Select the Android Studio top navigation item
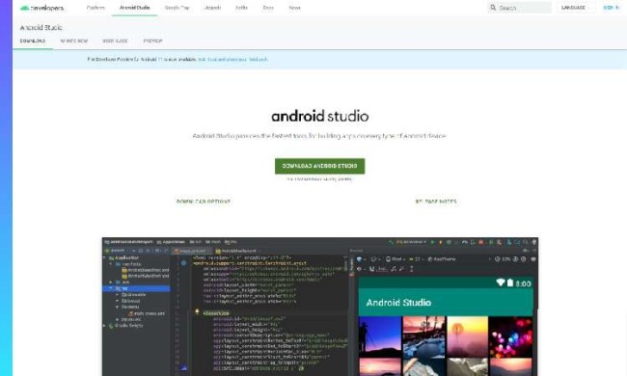This screenshot has height=376, width=627. pyautogui.click(x=135, y=8)
